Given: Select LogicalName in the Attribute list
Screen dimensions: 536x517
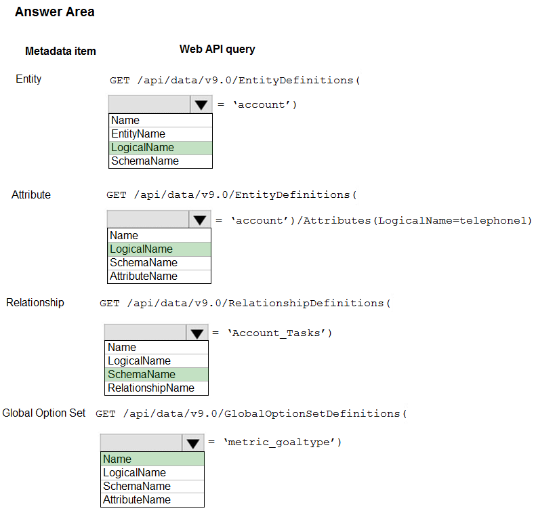Looking at the screenshot, I should [x=159, y=249].
